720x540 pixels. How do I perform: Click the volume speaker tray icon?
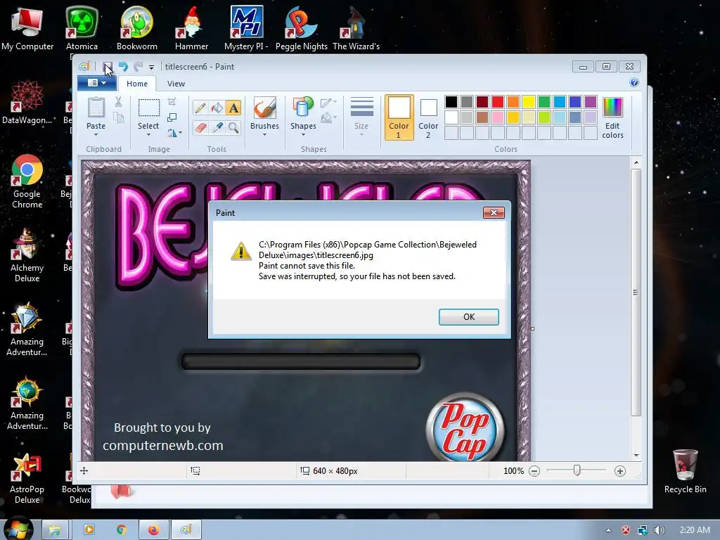tap(660, 530)
